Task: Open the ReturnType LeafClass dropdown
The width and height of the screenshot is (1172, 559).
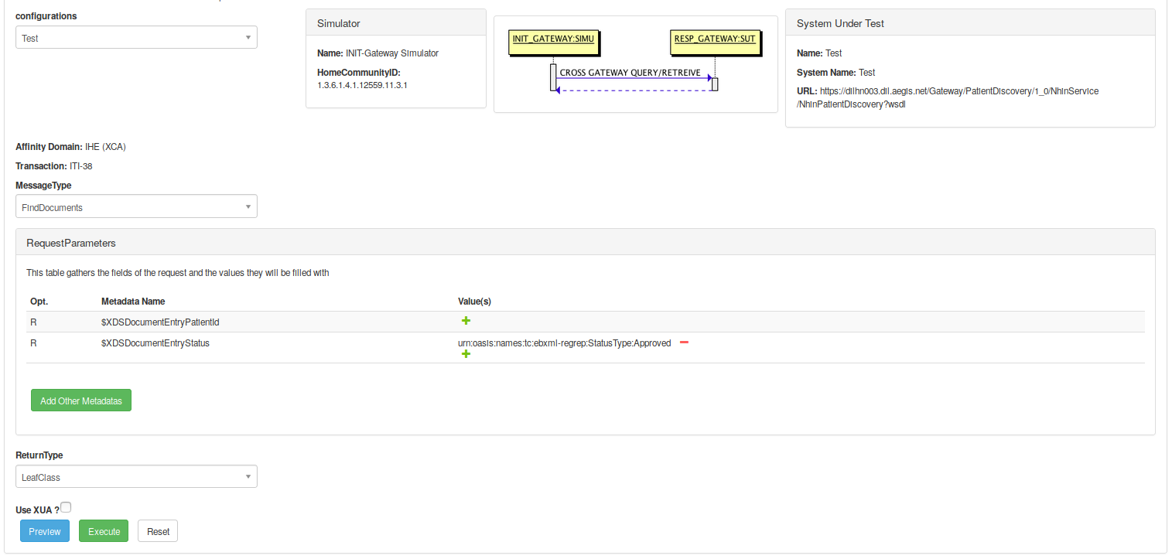Action: (x=136, y=477)
